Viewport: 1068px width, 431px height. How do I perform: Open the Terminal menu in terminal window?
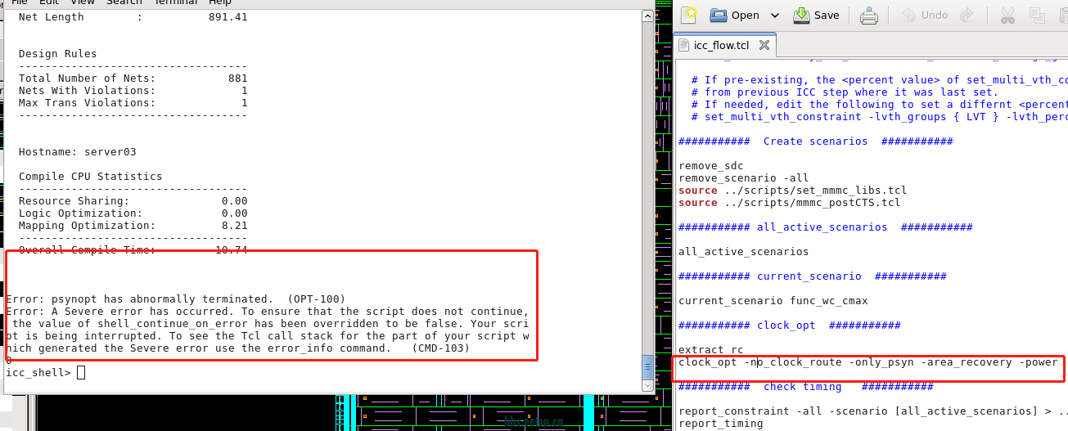tap(176, 2)
